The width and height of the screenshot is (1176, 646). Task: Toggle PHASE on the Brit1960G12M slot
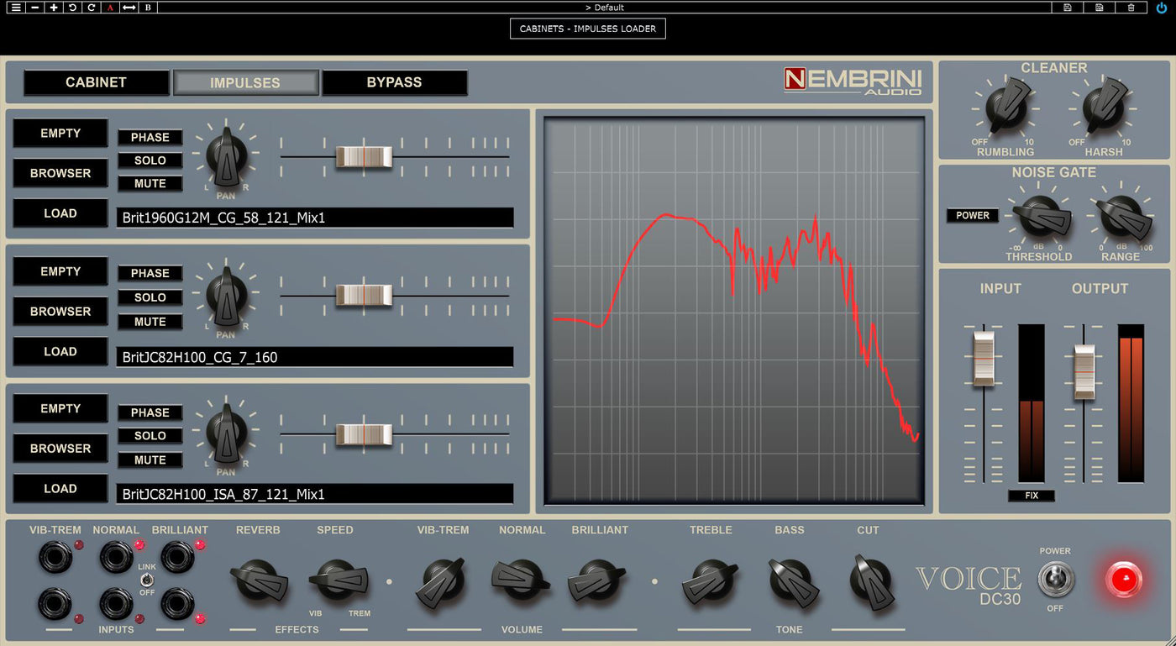tap(150, 138)
